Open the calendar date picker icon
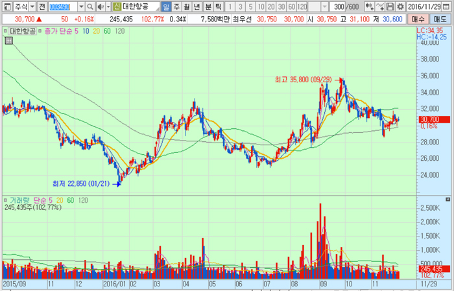This screenshot has width=454, height=291. pos(448,6)
